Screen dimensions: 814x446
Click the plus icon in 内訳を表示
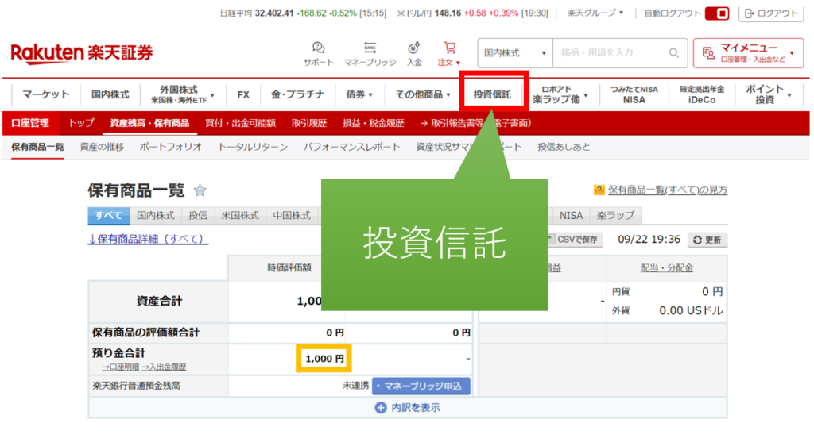pos(381,408)
